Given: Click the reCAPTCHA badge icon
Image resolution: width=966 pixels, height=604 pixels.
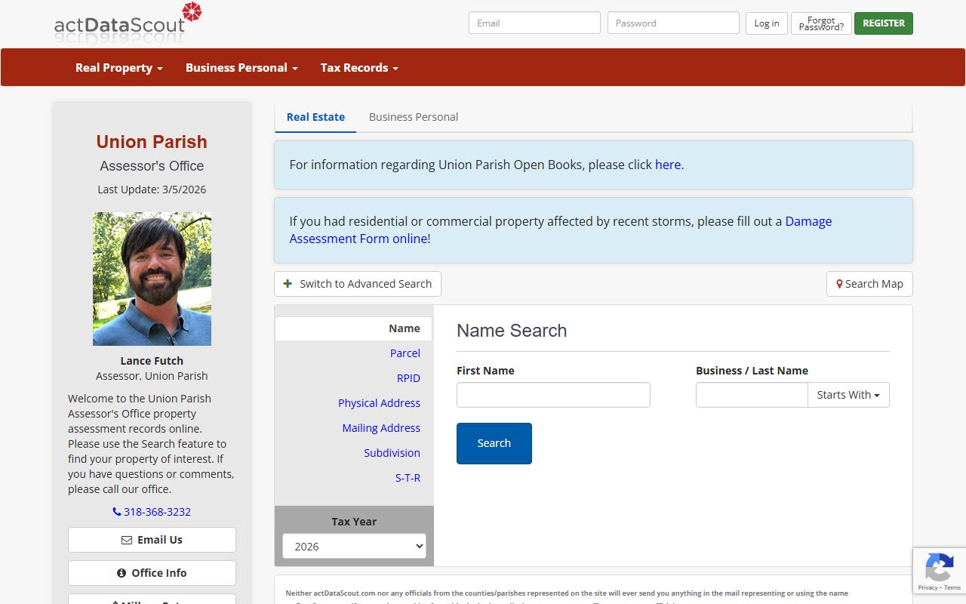Looking at the screenshot, I should pos(939,567).
